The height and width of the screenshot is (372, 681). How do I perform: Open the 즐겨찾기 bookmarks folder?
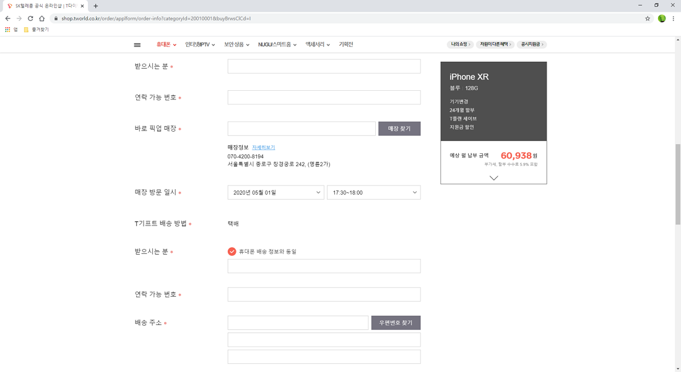click(x=36, y=30)
